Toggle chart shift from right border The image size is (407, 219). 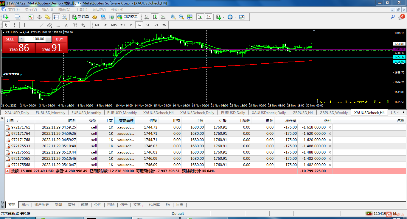coord(209,17)
